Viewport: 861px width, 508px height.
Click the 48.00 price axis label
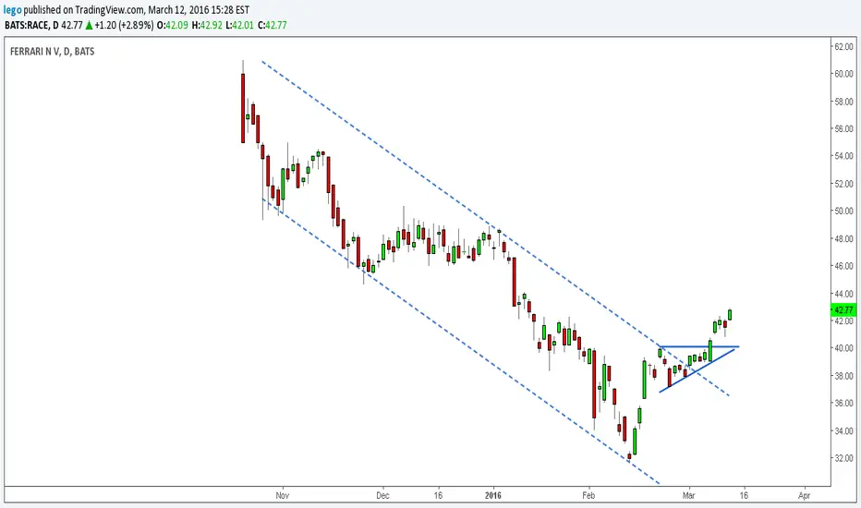click(x=843, y=239)
